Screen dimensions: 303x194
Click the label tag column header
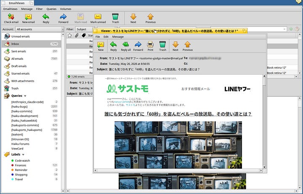[83, 35]
